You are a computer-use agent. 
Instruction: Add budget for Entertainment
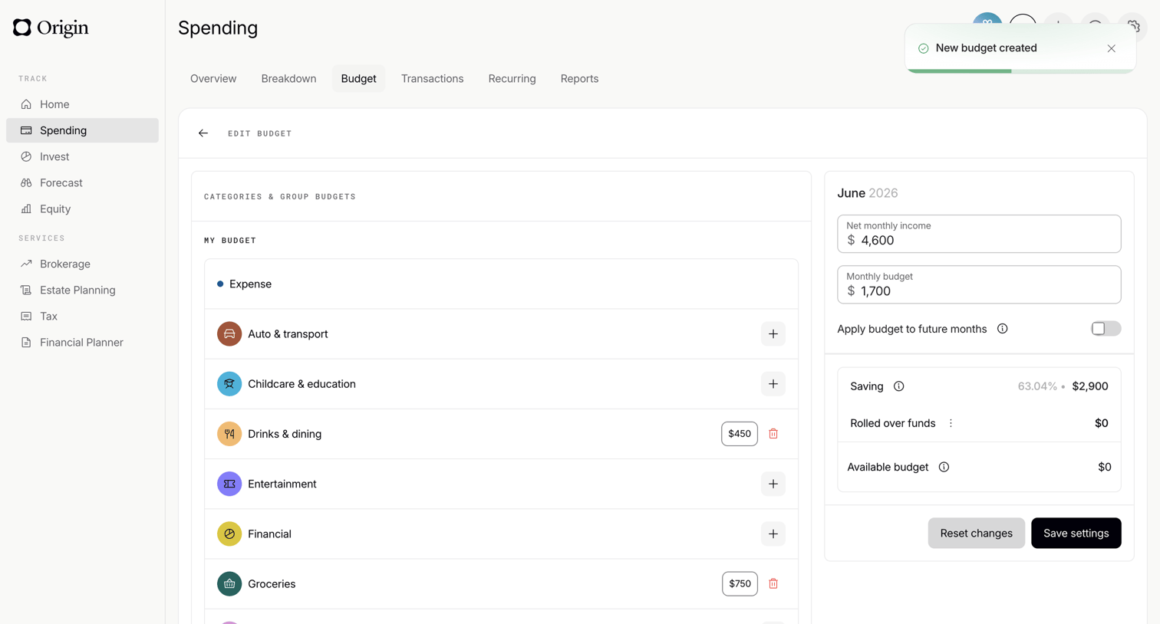pyautogui.click(x=773, y=484)
